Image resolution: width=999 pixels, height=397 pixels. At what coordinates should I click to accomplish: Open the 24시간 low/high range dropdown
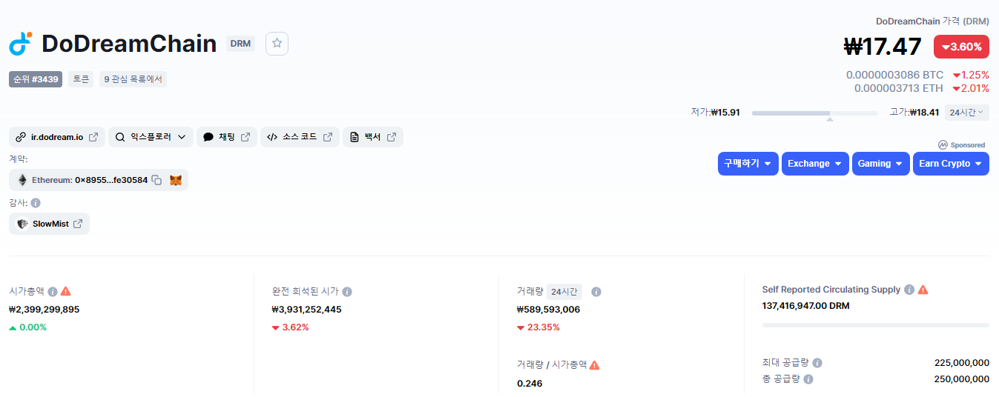pos(966,113)
